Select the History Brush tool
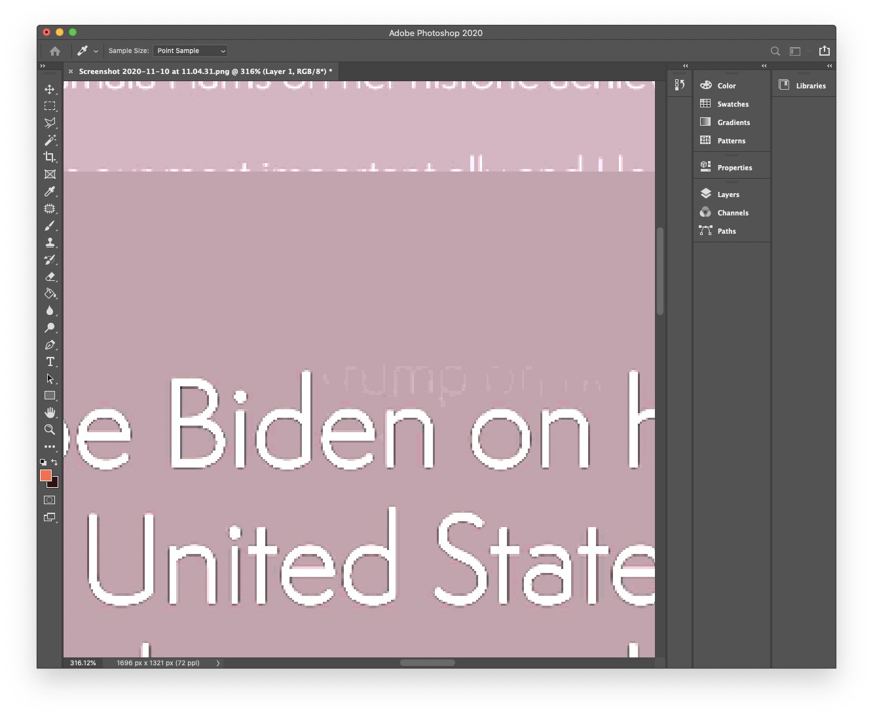 tap(50, 259)
